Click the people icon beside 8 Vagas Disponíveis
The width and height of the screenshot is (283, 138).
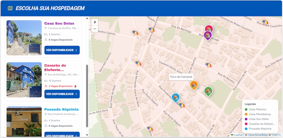coord(46,40)
